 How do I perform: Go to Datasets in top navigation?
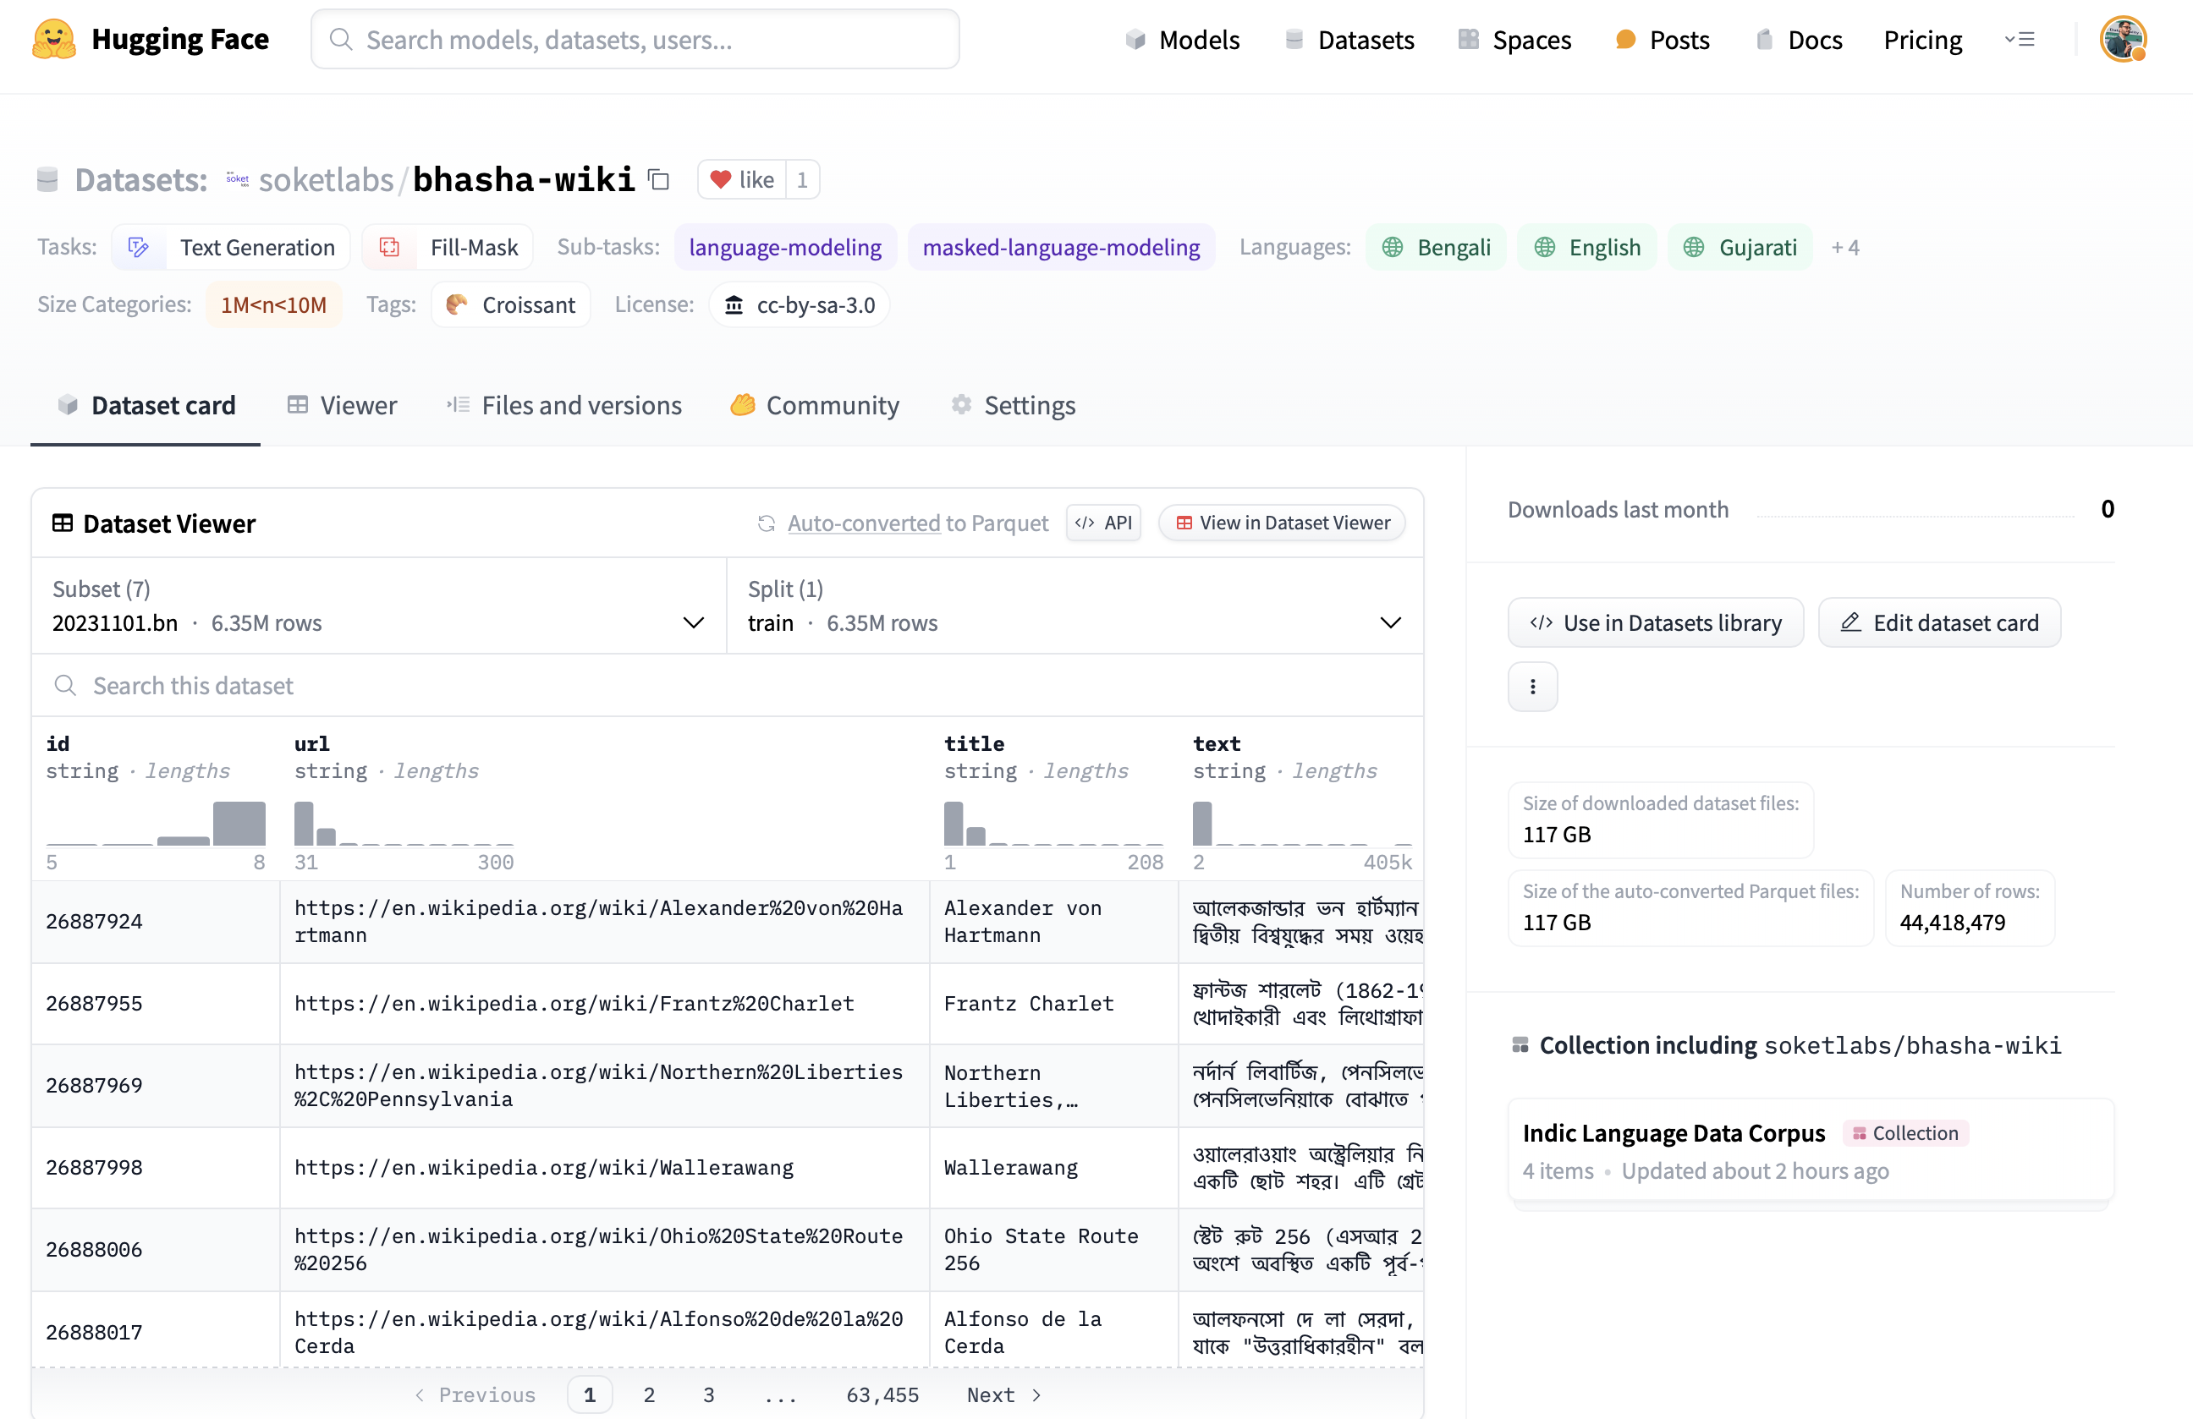pyautogui.click(x=1349, y=40)
